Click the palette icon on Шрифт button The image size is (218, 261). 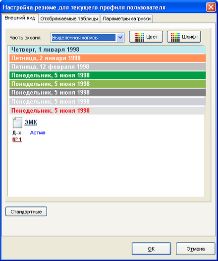(175, 37)
